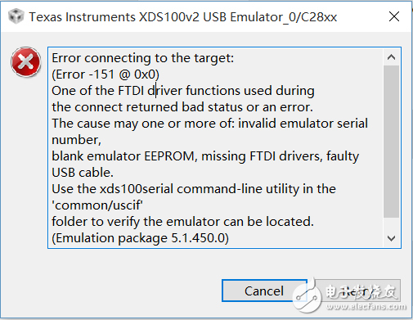Click the scroll down arrow of message box
The image size is (413, 320).
click(391, 238)
